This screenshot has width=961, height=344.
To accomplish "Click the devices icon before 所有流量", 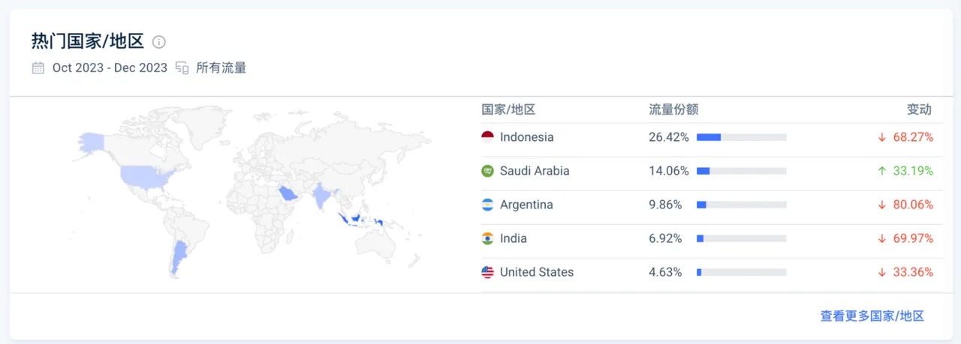I will 182,68.
